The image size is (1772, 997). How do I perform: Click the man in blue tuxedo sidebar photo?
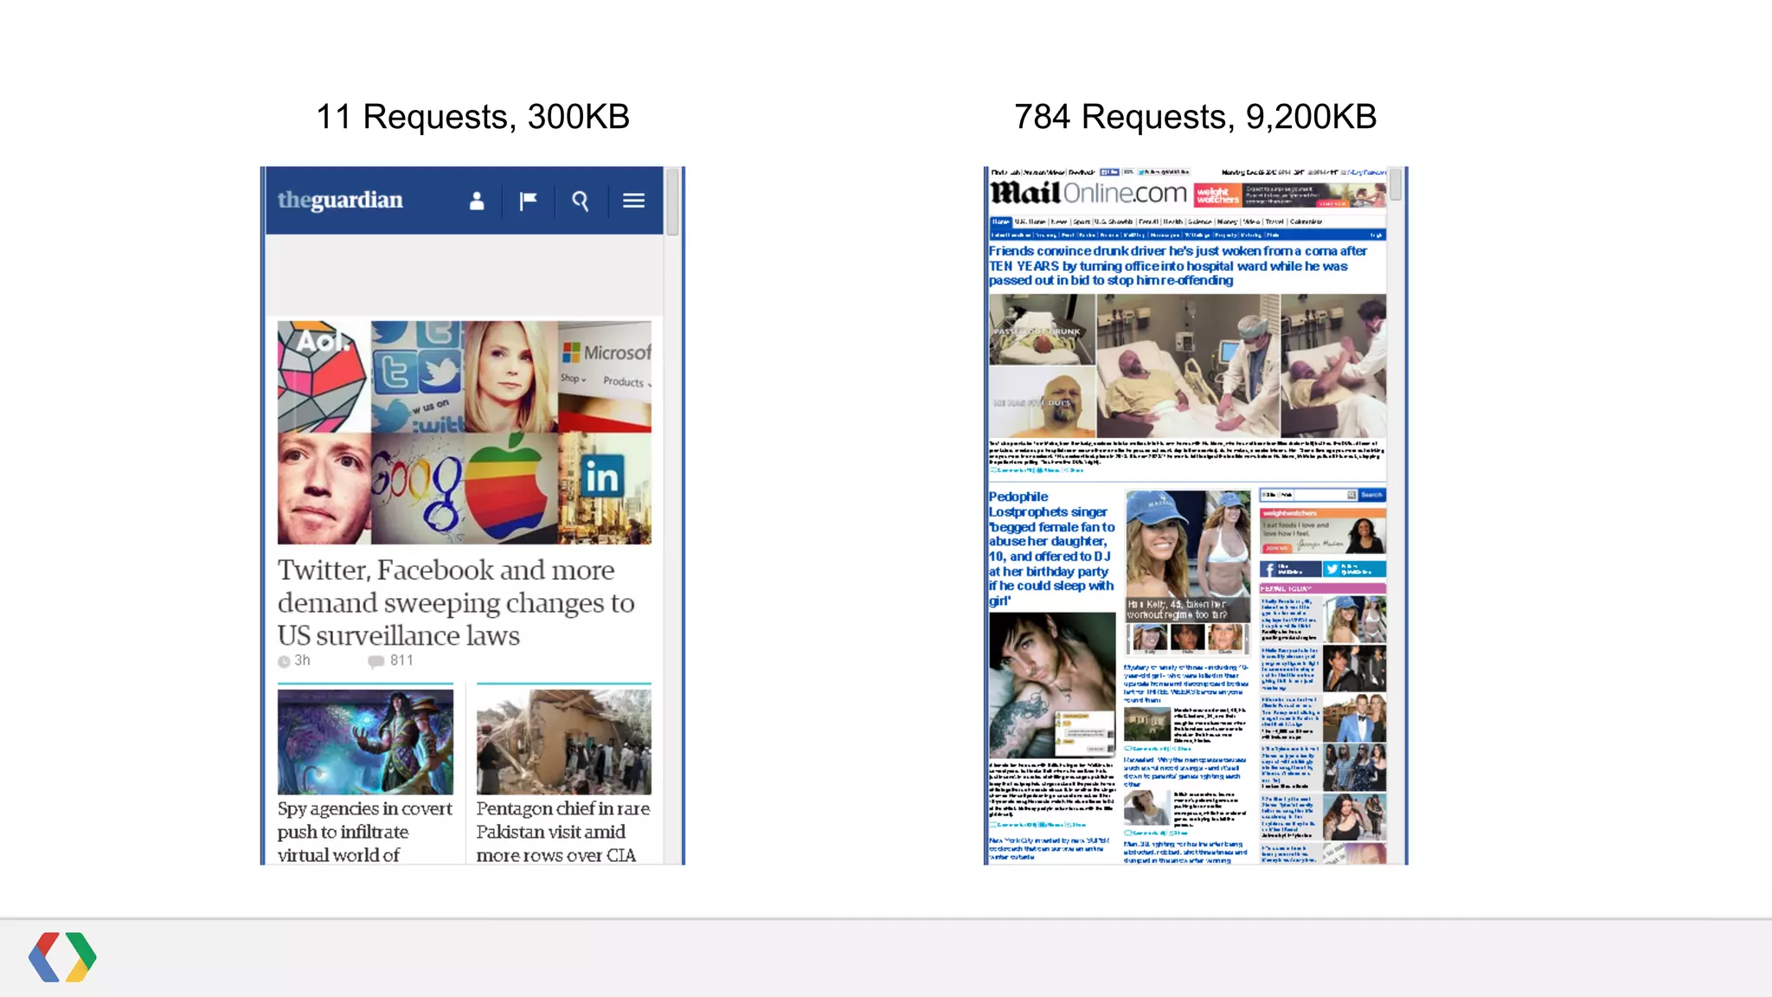(1354, 717)
